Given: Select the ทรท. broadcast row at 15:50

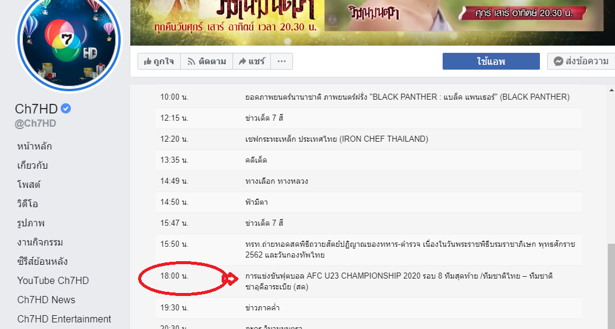Looking at the screenshot, I should coord(369,250).
